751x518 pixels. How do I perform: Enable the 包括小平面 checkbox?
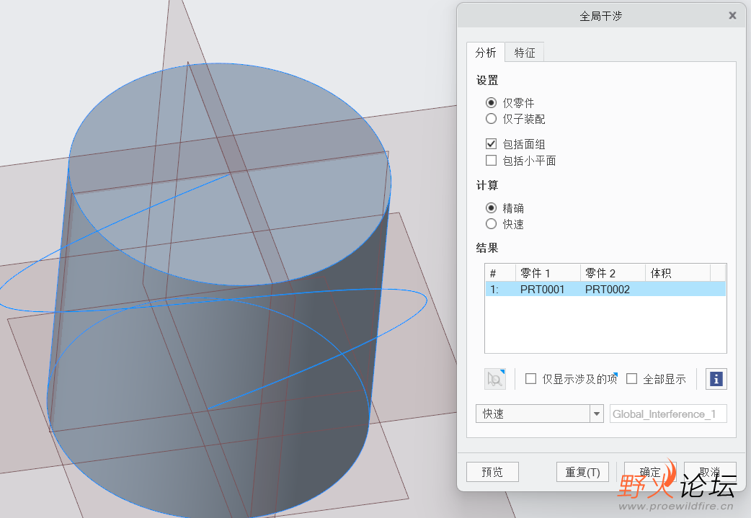[491, 161]
